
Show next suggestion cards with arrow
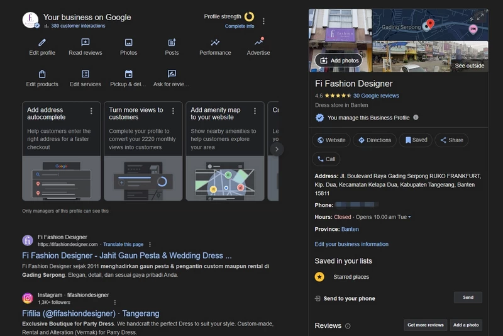tap(277, 149)
